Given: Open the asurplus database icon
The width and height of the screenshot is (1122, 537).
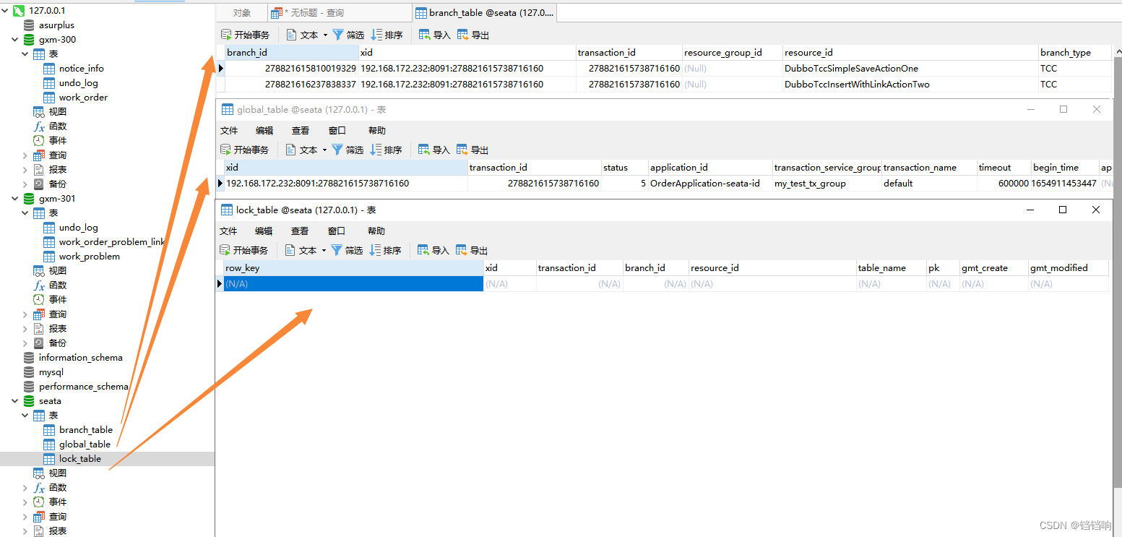Looking at the screenshot, I should 29,25.
